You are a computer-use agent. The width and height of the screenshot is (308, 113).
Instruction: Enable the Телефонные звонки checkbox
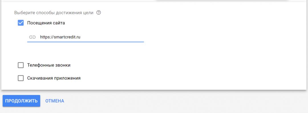[21, 65]
